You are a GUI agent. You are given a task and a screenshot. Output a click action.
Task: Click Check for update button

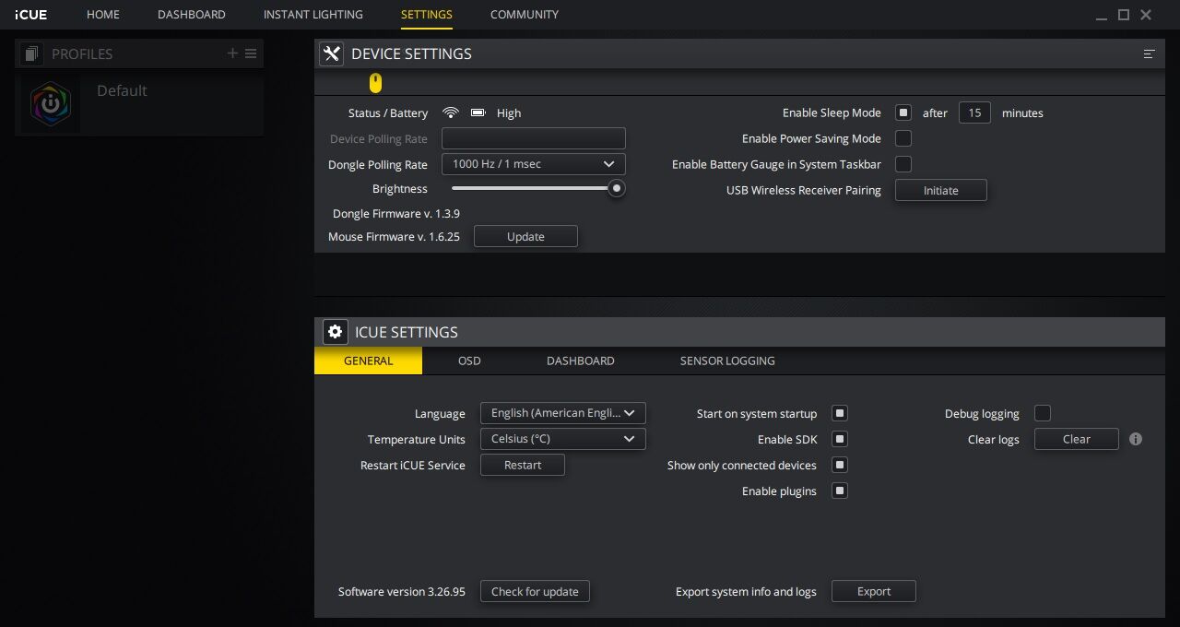pyautogui.click(x=535, y=591)
